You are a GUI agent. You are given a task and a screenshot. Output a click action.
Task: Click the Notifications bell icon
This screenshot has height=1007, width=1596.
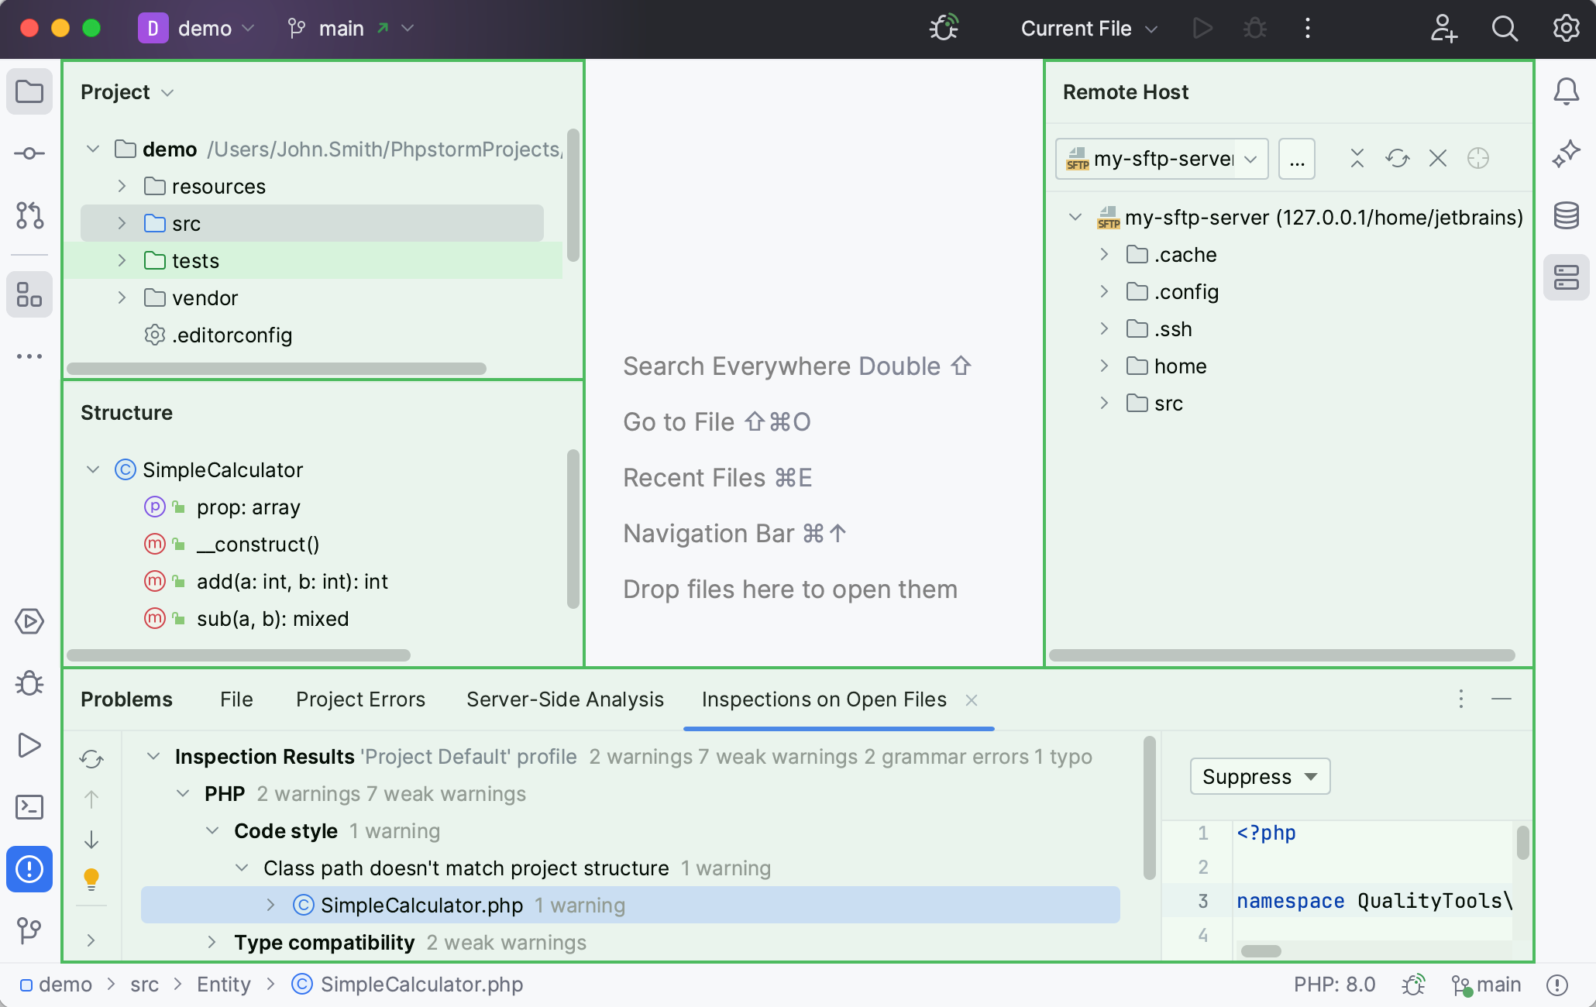(x=1566, y=91)
